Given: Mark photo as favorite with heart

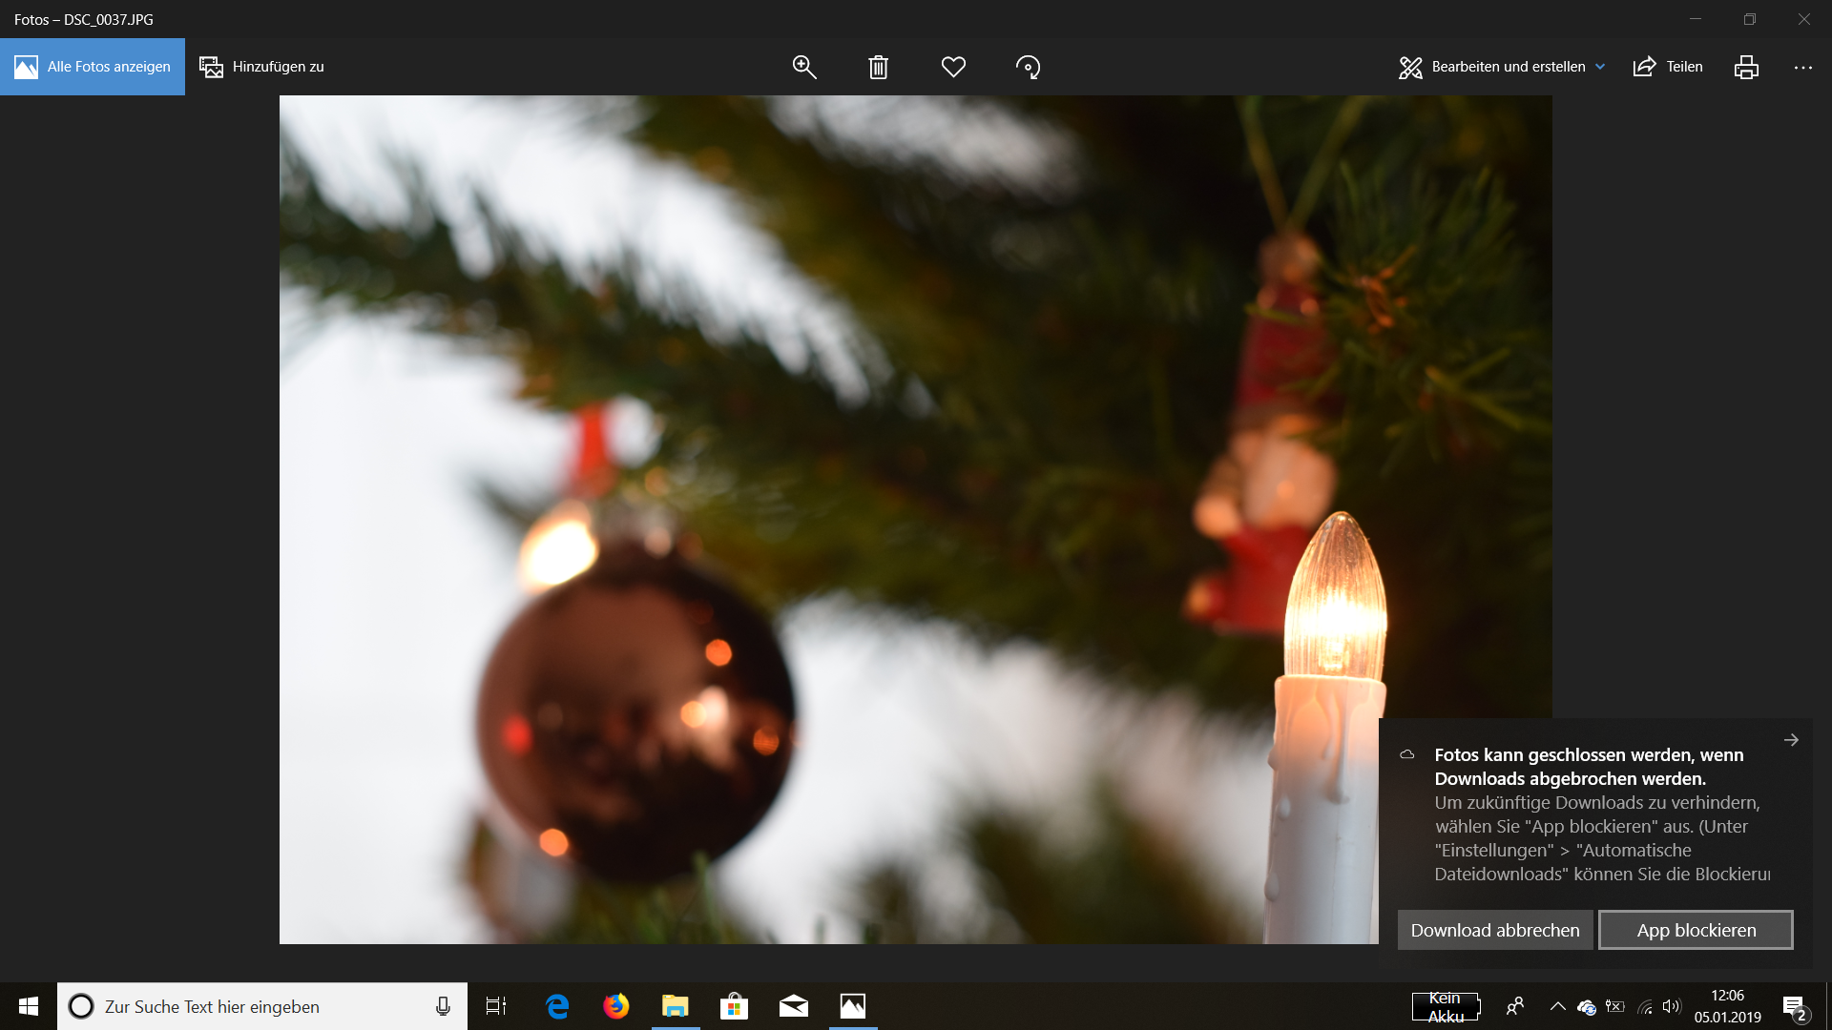Looking at the screenshot, I should [953, 67].
